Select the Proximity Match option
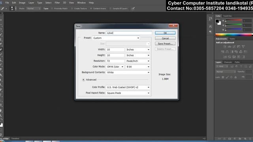 (x=59, y=9)
